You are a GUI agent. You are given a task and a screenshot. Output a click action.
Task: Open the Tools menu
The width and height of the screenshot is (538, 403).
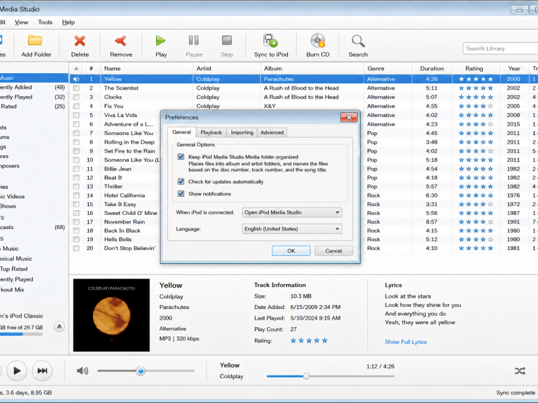45,22
